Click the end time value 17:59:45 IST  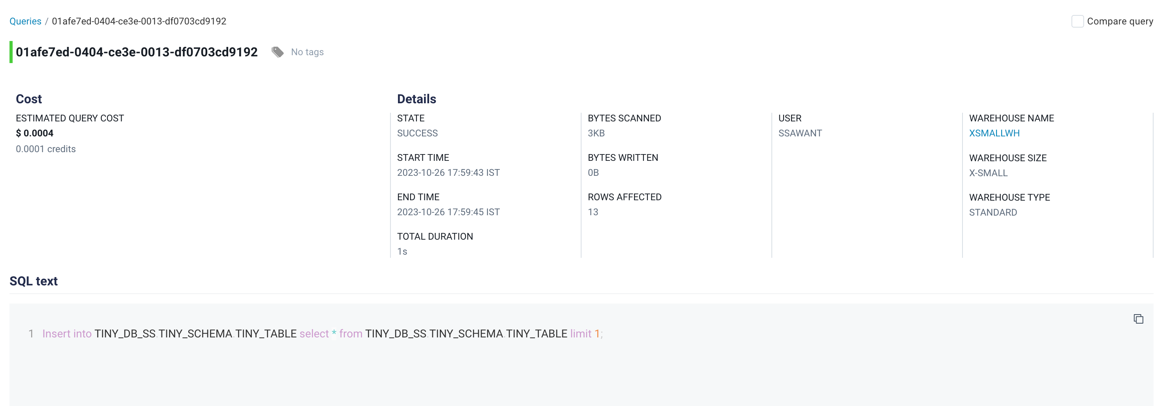pyautogui.click(x=448, y=212)
